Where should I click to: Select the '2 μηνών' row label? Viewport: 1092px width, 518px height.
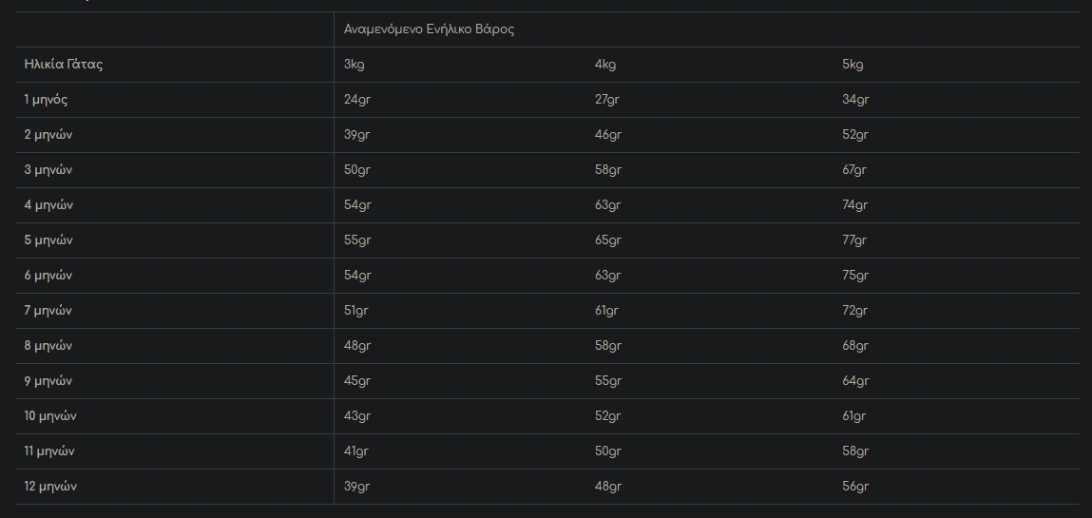click(x=48, y=135)
